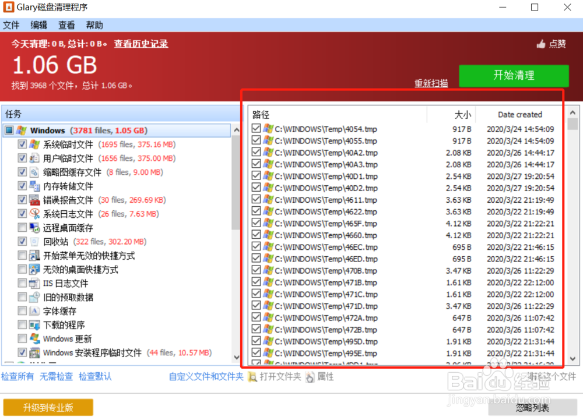583x420 pixels.
Task: Click file list scroll up arrow
Action: tap(573, 112)
